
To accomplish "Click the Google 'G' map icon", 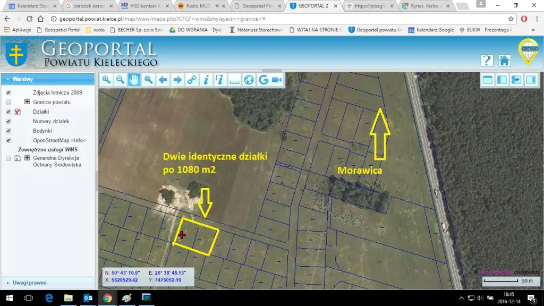I will (x=263, y=80).
